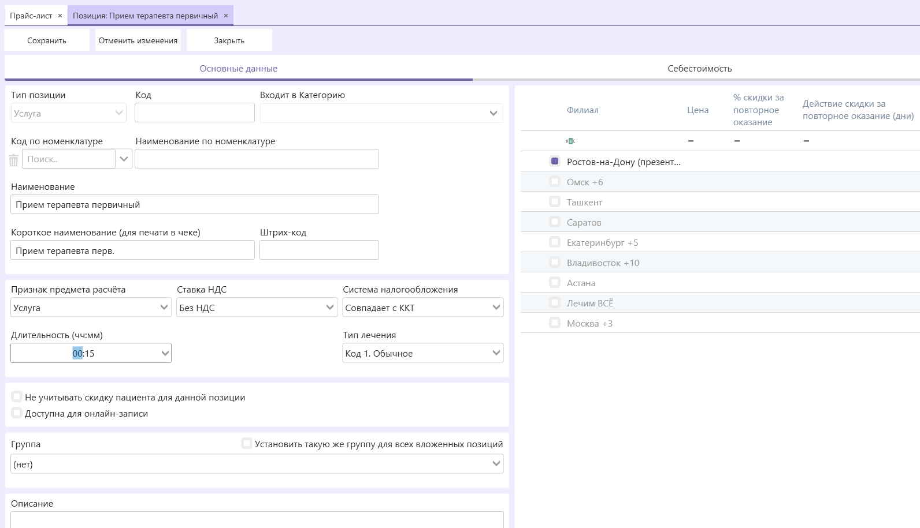Image resolution: width=920 pixels, height=528 pixels.
Task: Close the Позиция: Прием терапевта первичный tab
Action: click(226, 16)
